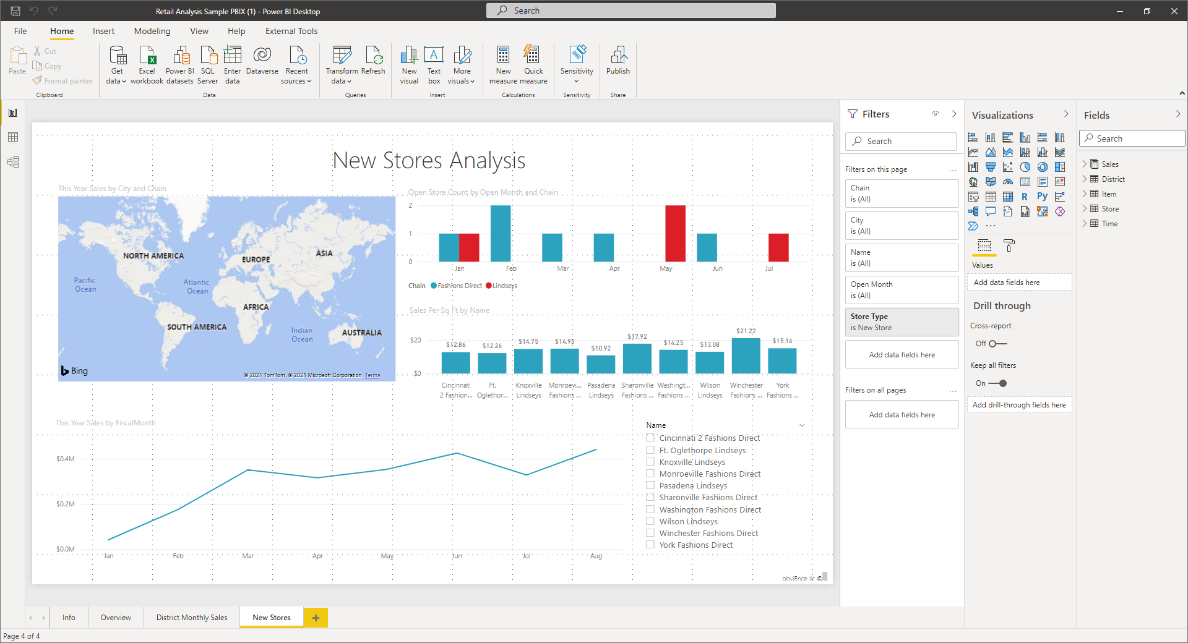This screenshot has height=643, width=1188.
Task: Open the Format paint roller tab
Action: [x=1009, y=245]
